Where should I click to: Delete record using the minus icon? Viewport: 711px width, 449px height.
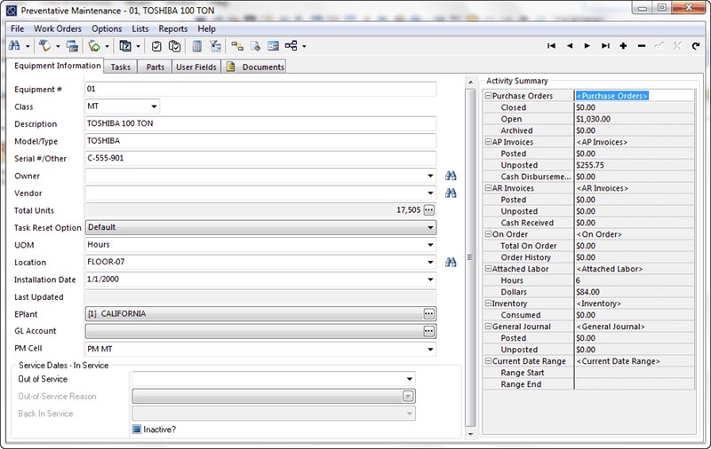pyautogui.click(x=642, y=46)
